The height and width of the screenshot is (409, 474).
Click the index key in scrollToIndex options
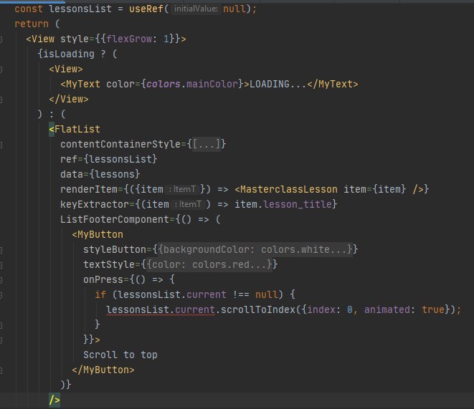point(321,309)
